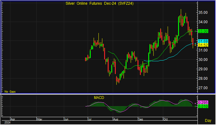
Task: Select the 31.52 yellow last price label
Action: (203, 45)
